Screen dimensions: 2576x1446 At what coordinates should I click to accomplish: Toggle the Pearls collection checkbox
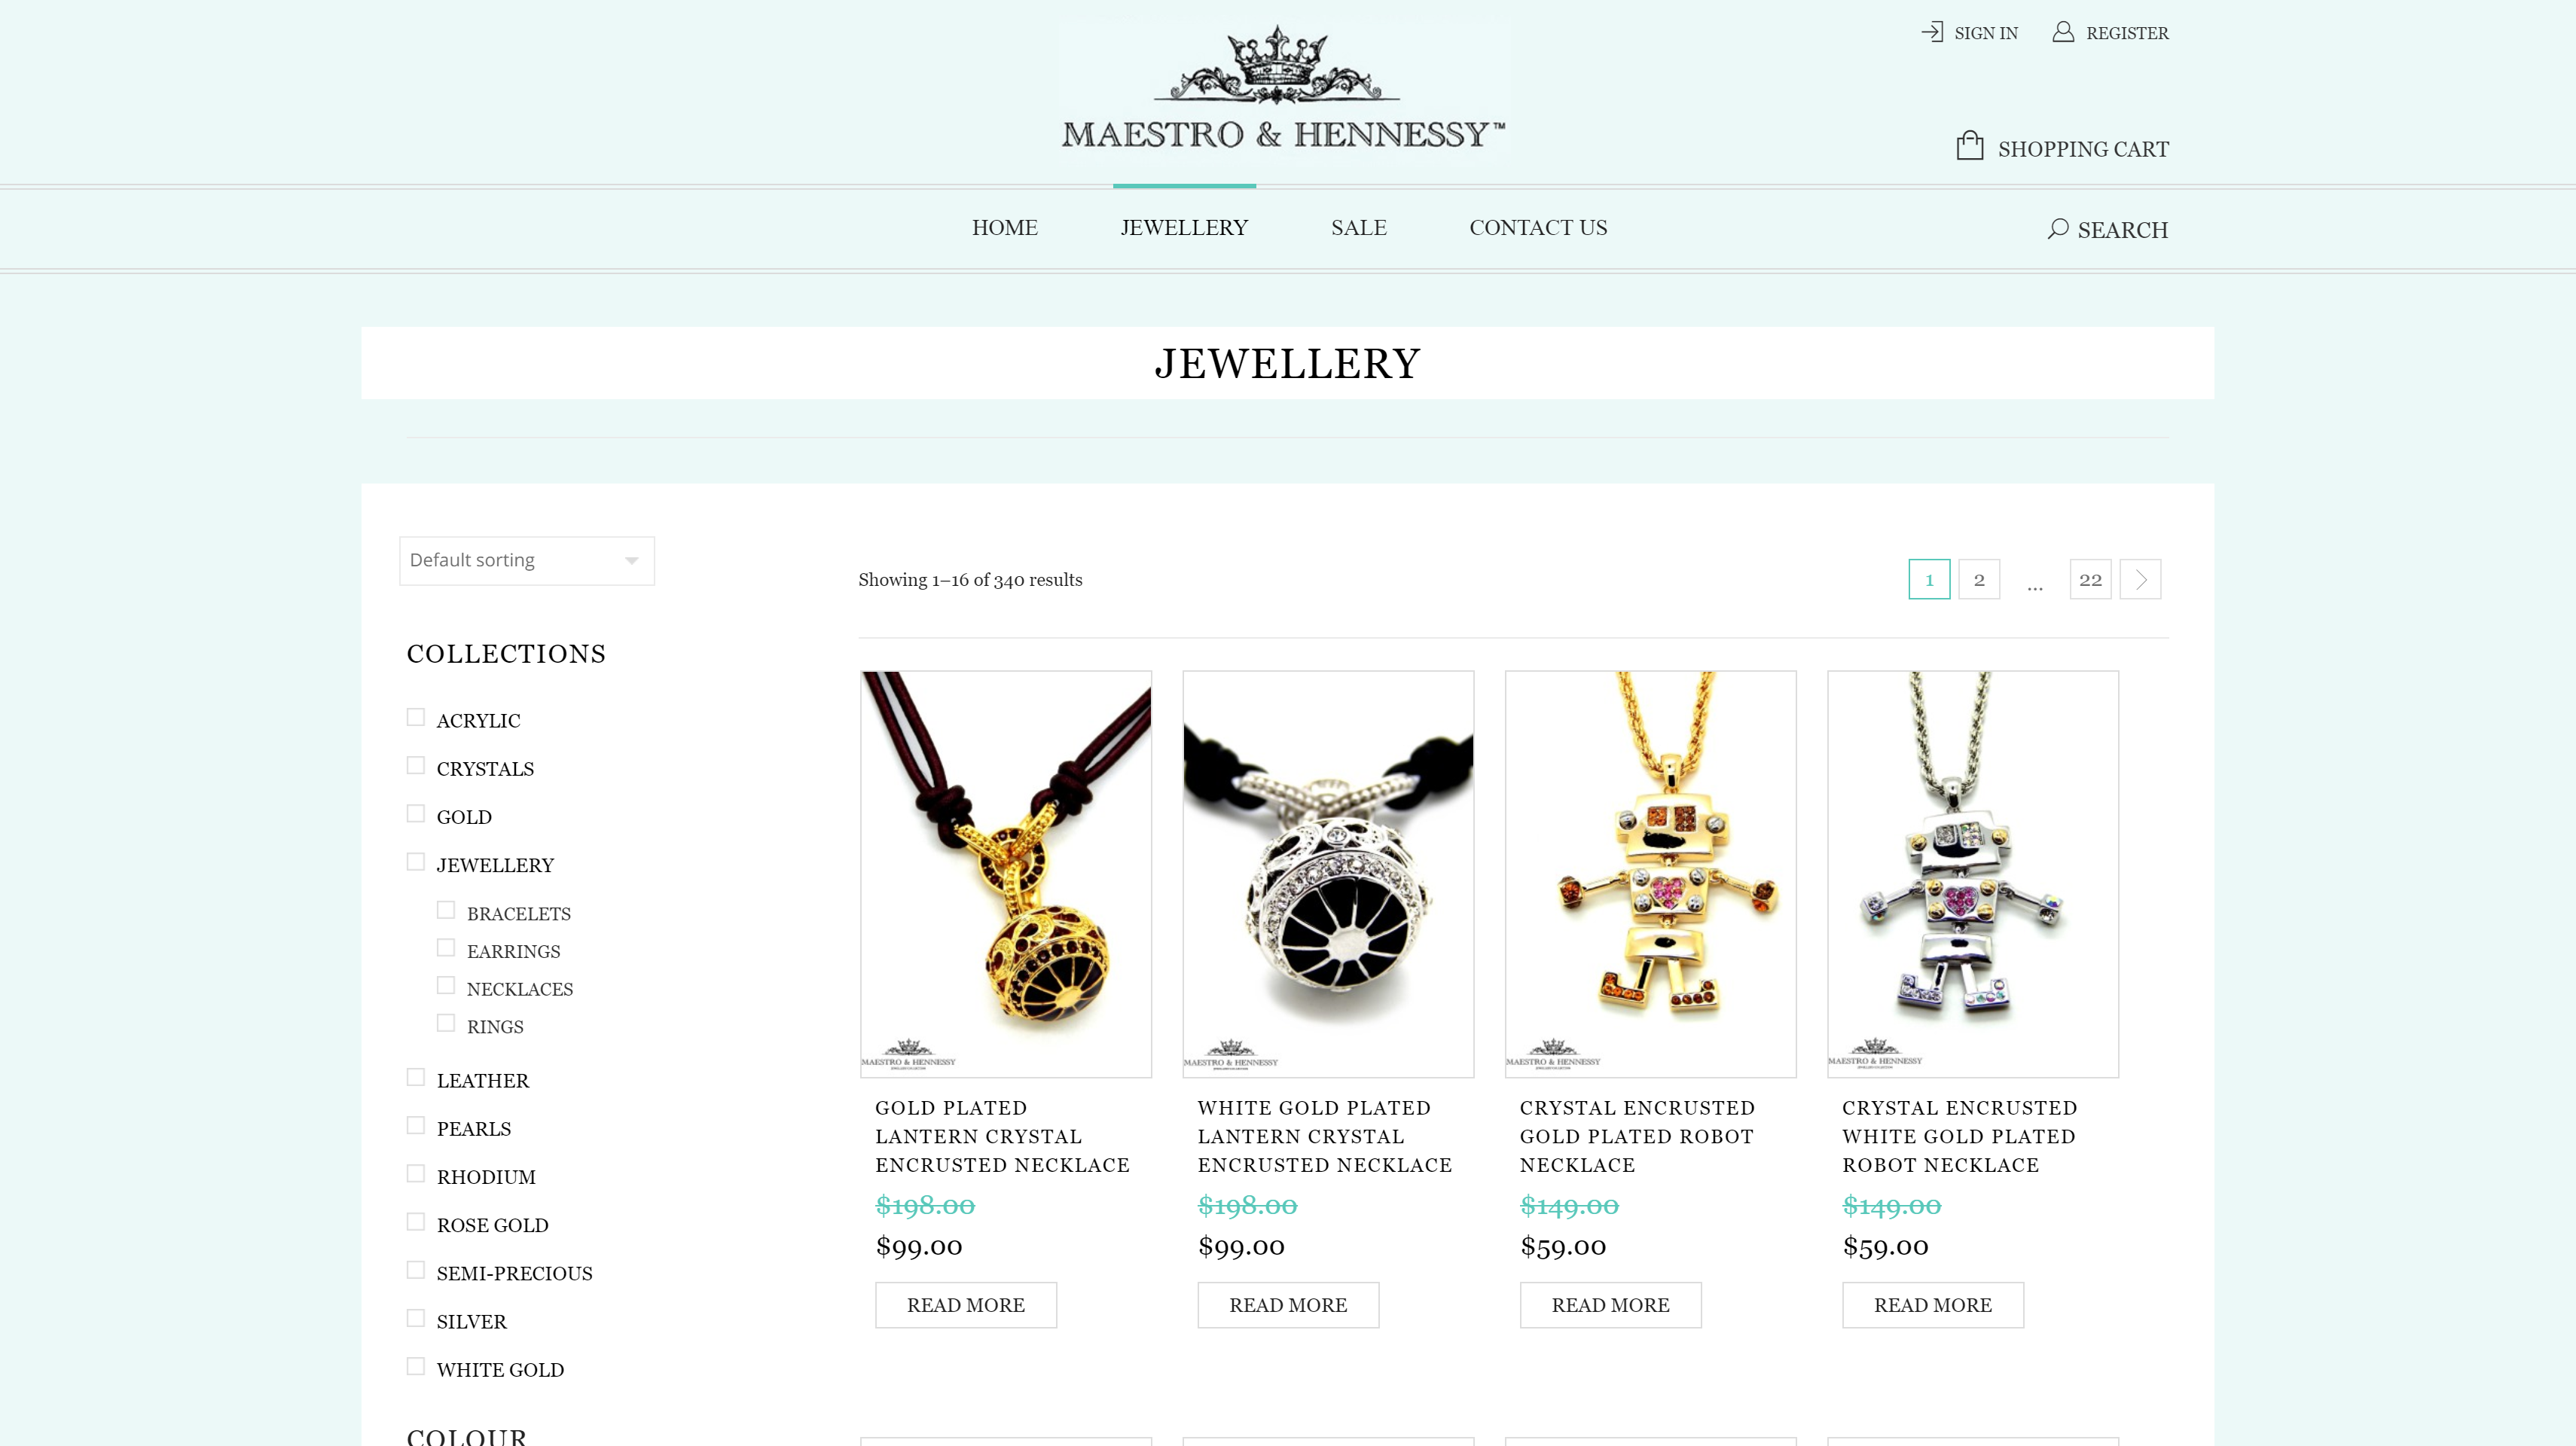point(416,1126)
